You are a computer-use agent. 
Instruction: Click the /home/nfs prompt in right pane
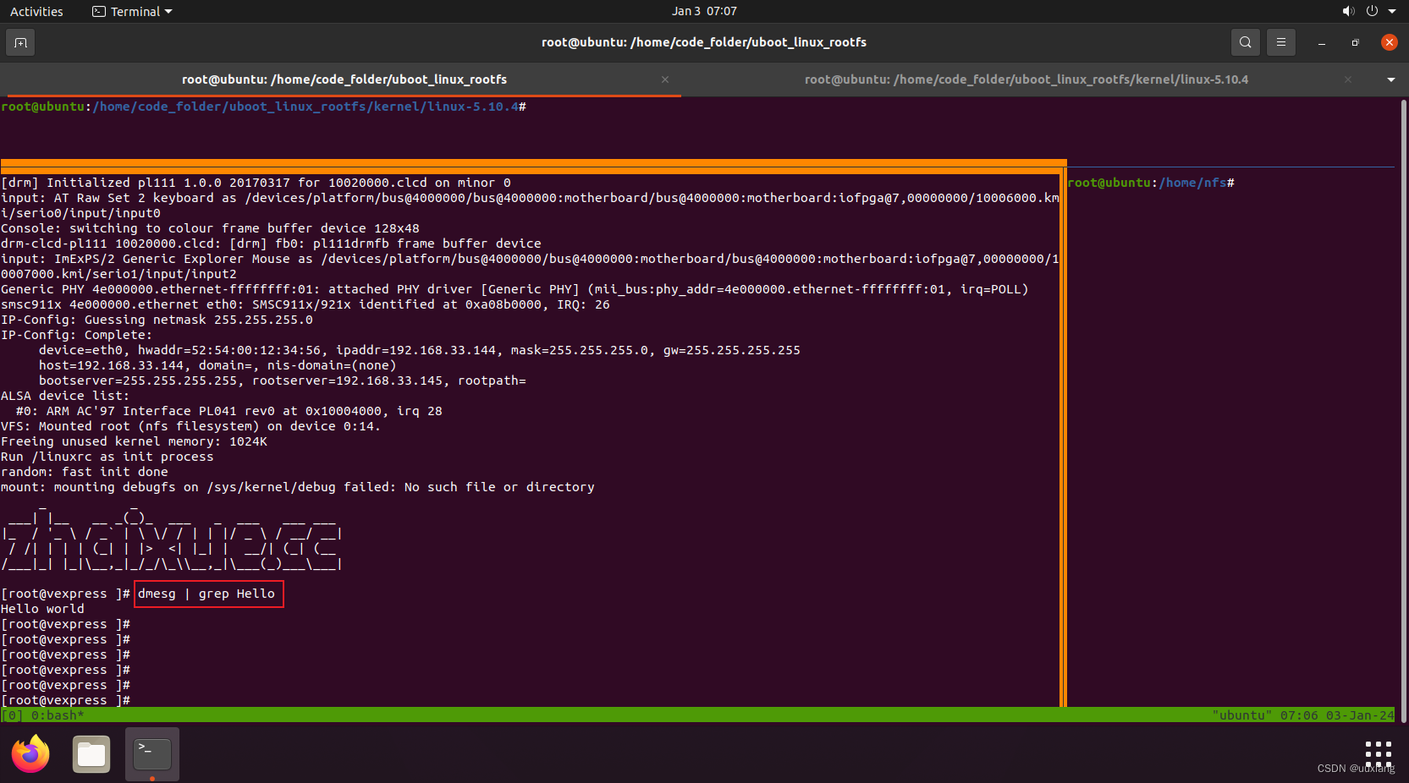click(1151, 183)
